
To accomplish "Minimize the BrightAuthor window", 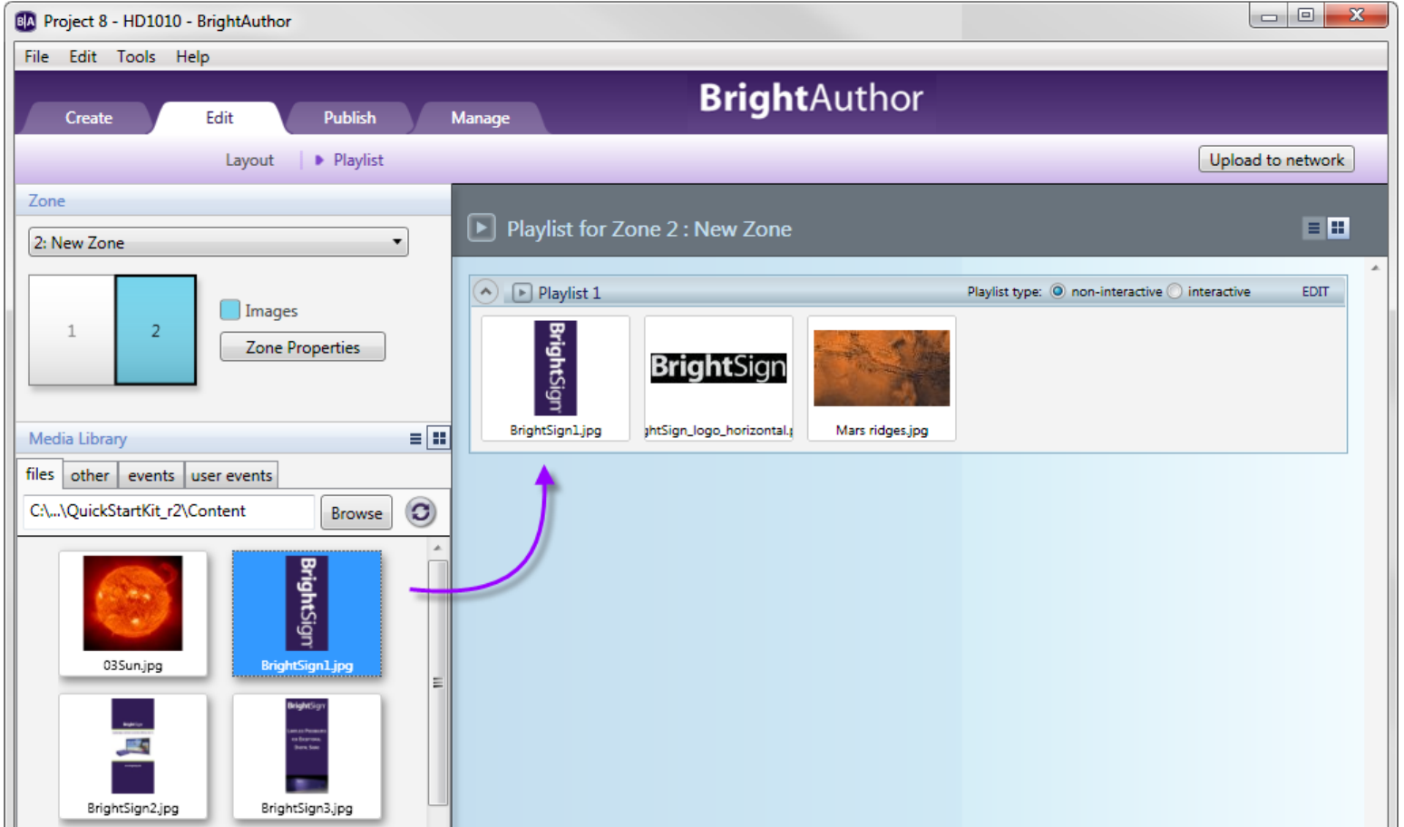I will (1269, 15).
